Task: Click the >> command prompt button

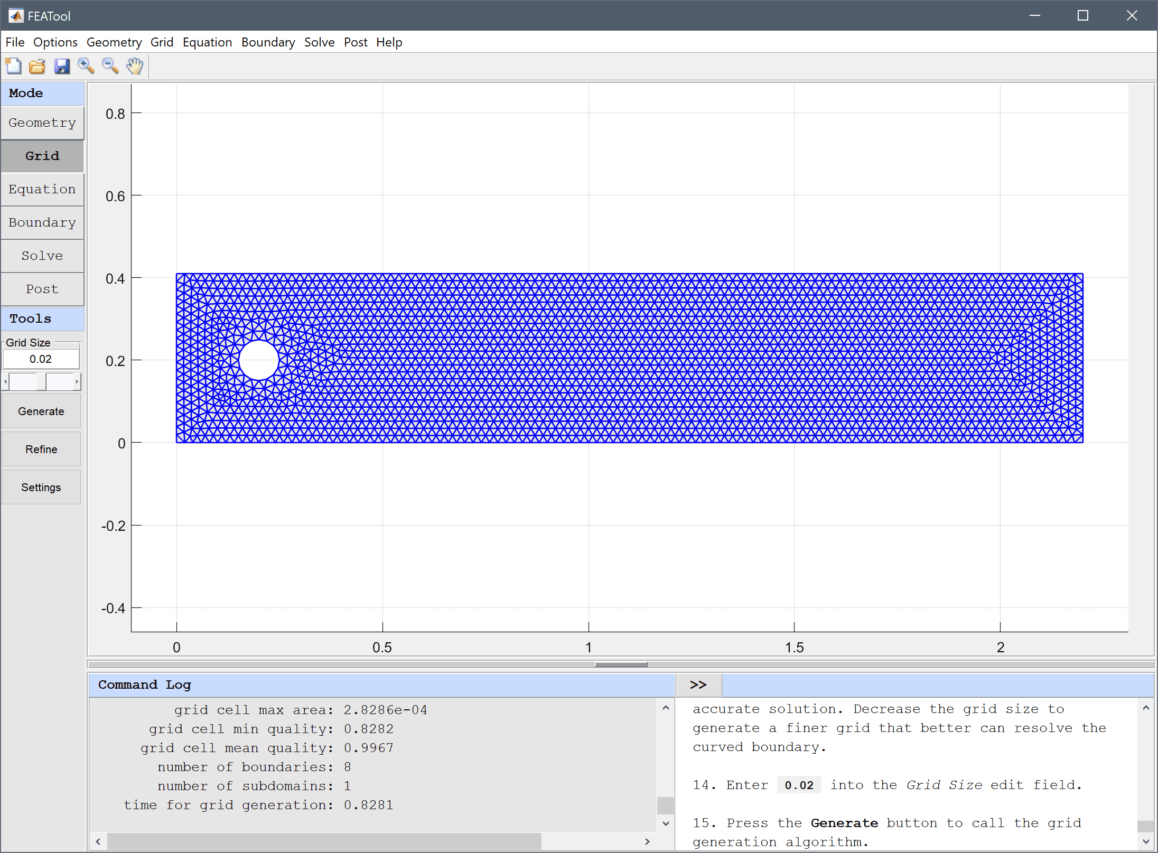Action: click(698, 685)
